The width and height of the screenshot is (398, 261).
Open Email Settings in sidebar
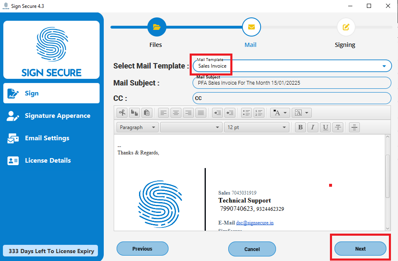tap(51, 138)
